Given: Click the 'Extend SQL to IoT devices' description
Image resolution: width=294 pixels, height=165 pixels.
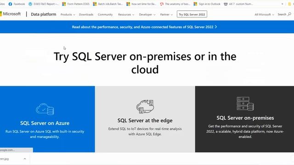Looking at the screenshot, I should click(x=145, y=132).
